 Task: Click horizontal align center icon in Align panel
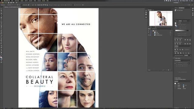pyautogui.click(x=178, y=40)
